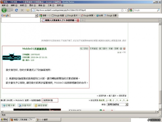Open the 選擇討論群組 dropdown
This screenshot has width=162, height=122.
117,104
